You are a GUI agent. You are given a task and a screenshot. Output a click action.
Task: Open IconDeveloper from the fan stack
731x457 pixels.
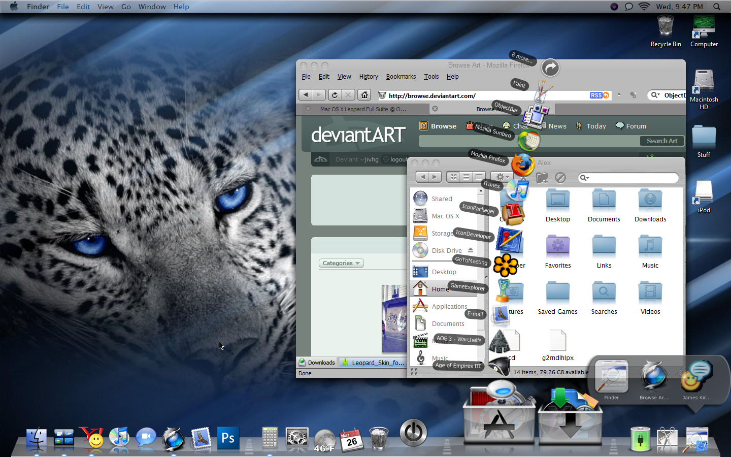coord(509,239)
